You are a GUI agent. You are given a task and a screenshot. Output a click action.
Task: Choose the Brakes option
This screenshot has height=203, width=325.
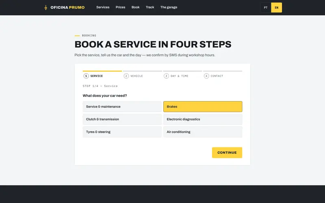(x=203, y=107)
